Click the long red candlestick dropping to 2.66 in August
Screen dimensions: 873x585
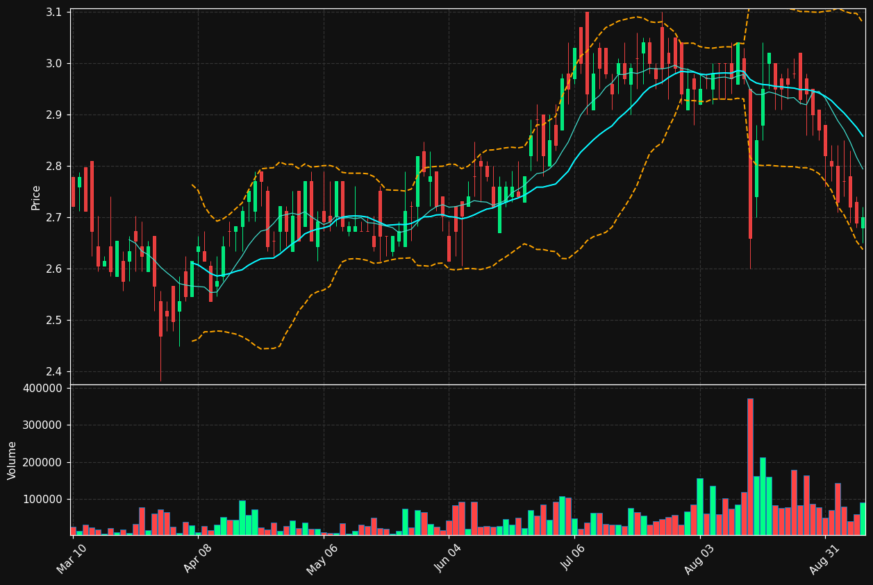(x=750, y=162)
